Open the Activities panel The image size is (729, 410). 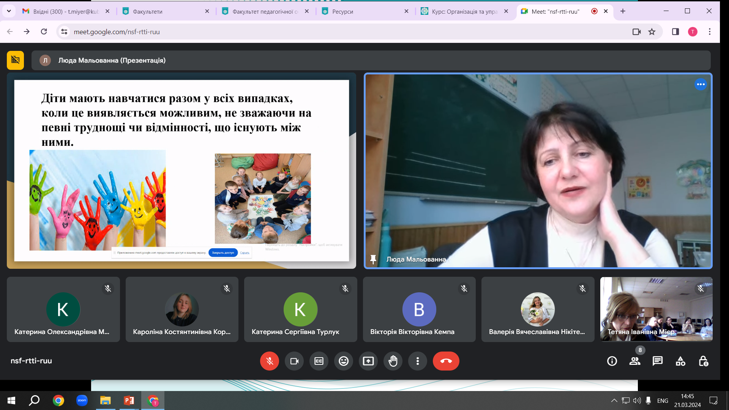[x=680, y=361]
